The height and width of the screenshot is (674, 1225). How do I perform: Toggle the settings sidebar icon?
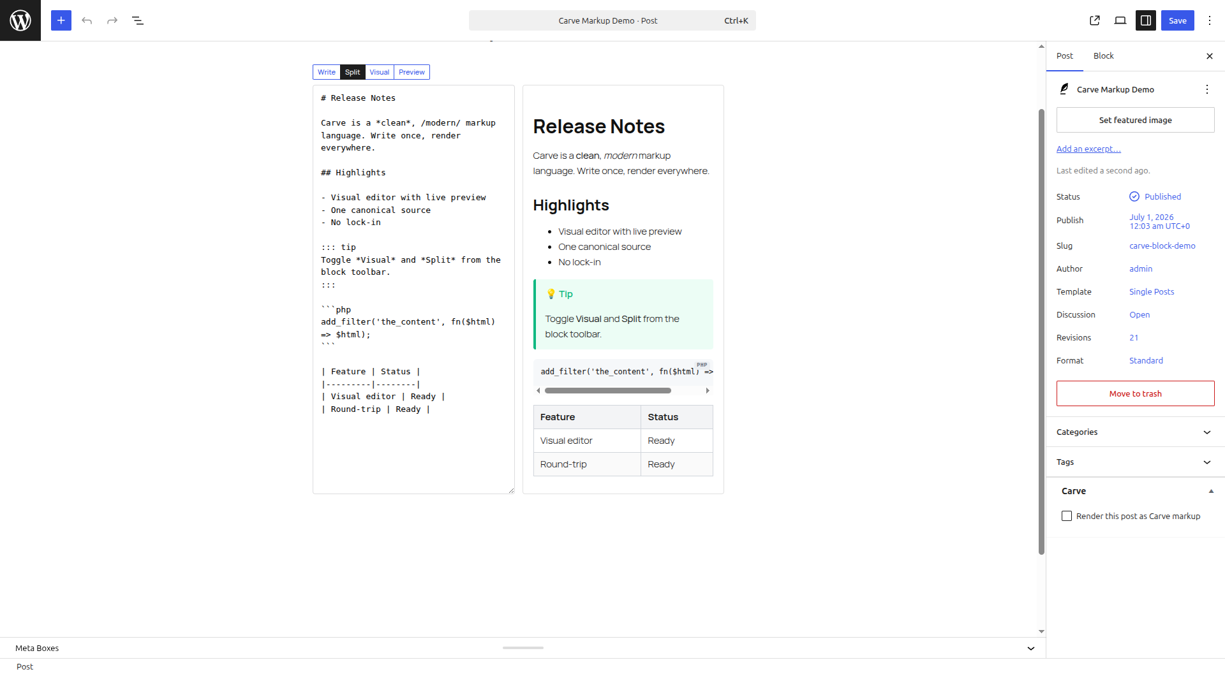pos(1146,20)
